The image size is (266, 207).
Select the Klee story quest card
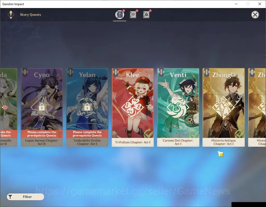point(133,107)
